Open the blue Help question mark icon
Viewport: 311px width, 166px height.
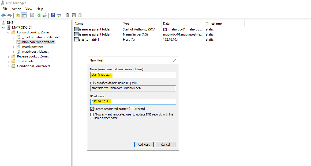53,16
